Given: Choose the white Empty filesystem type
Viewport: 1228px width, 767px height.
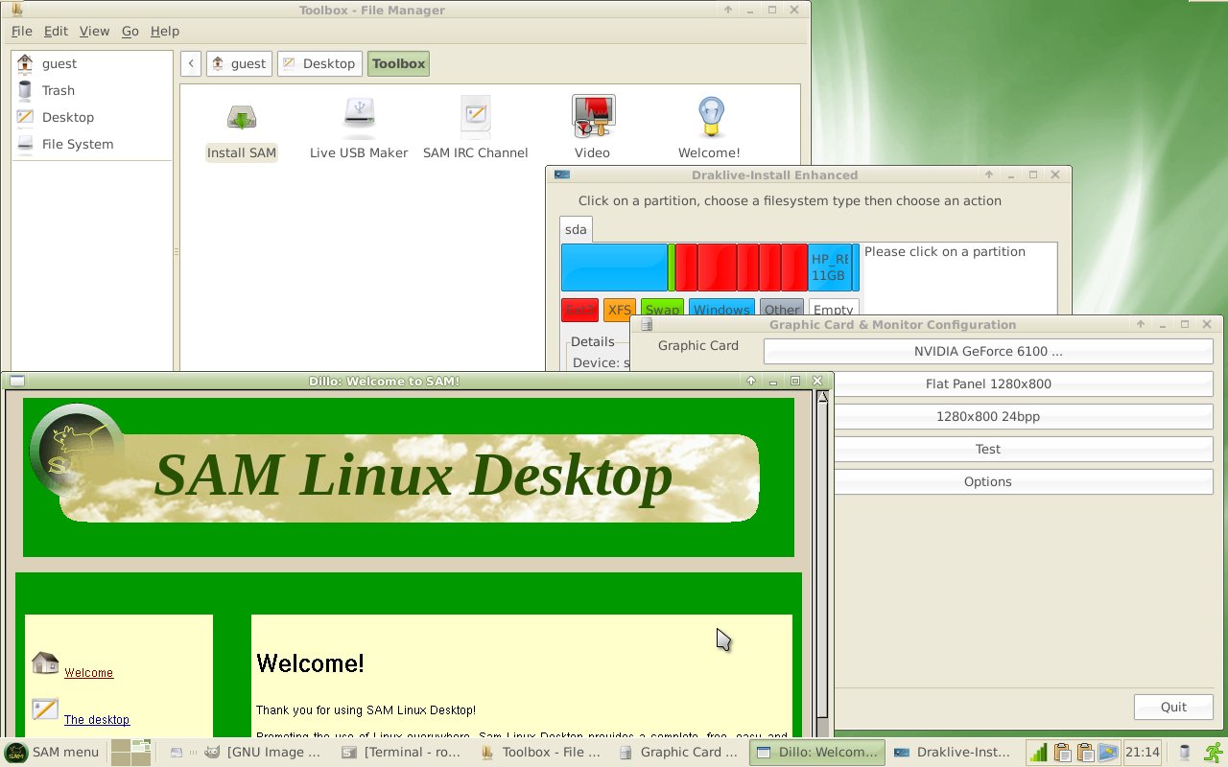Looking at the screenshot, I should point(833,309).
